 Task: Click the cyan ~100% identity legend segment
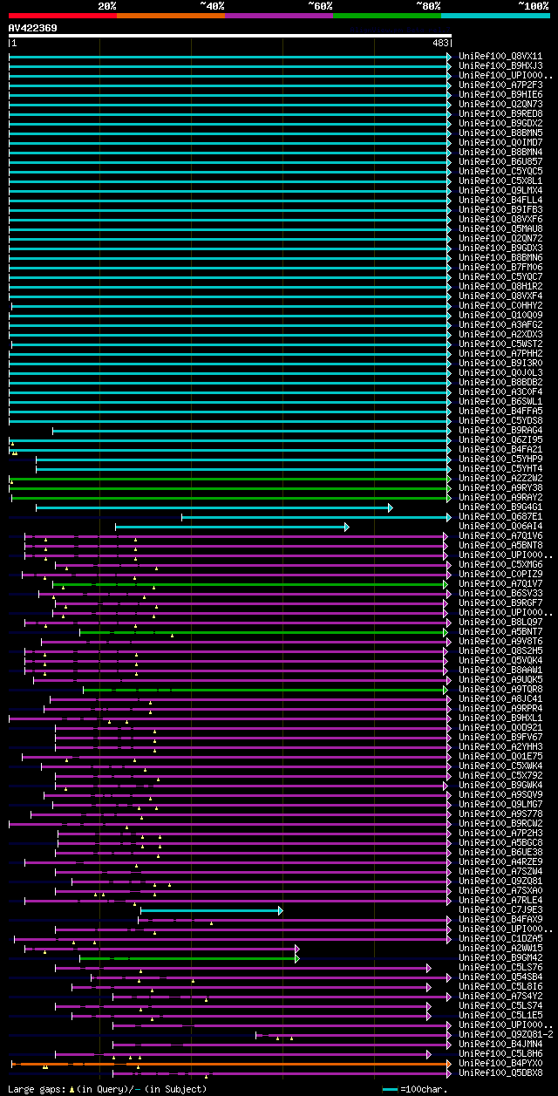(495, 15)
